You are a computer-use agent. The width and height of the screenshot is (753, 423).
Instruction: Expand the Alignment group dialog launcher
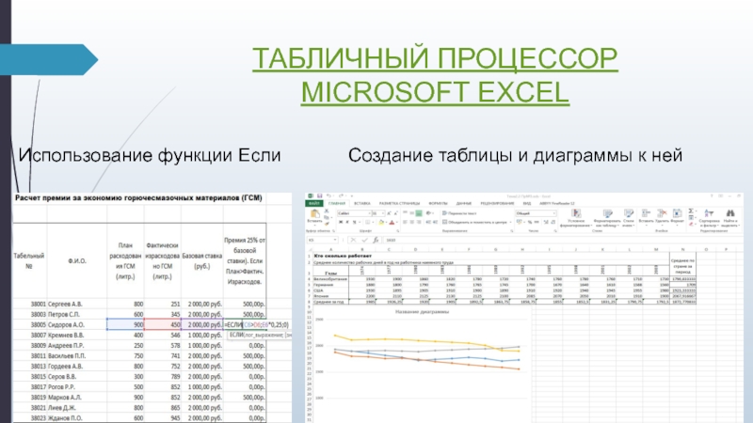[x=512, y=230]
